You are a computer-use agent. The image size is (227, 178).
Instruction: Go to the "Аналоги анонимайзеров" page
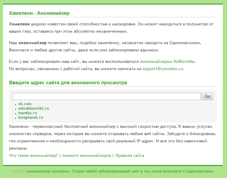pyautogui.click(x=86, y=155)
